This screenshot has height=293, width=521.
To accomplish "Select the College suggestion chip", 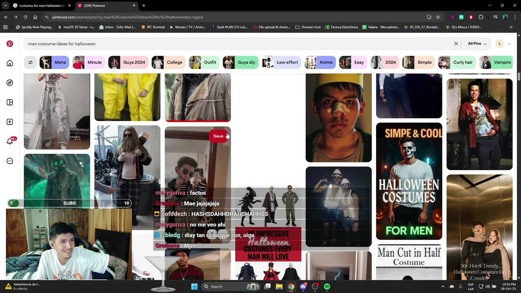I will (x=169, y=62).
